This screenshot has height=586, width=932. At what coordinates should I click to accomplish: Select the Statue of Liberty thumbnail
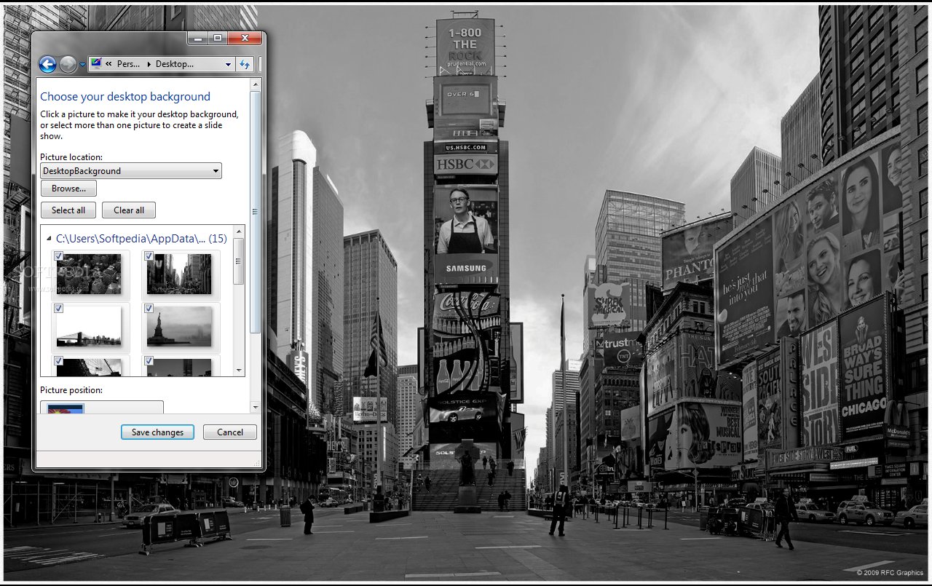179,326
